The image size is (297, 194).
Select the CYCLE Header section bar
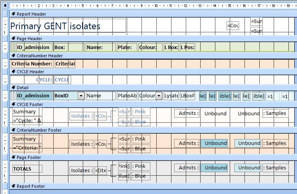[x=153, y=72]
